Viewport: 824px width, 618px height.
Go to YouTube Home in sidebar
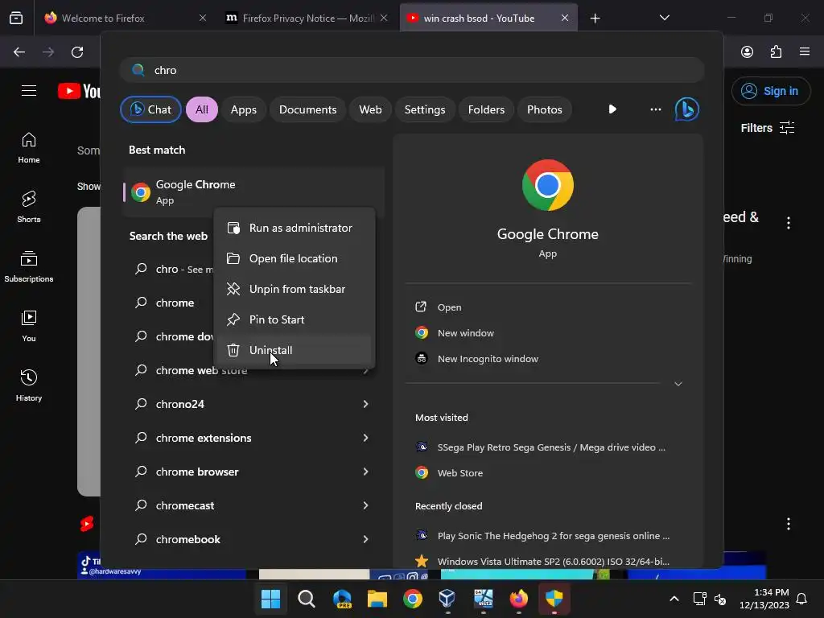coord(29,148)
